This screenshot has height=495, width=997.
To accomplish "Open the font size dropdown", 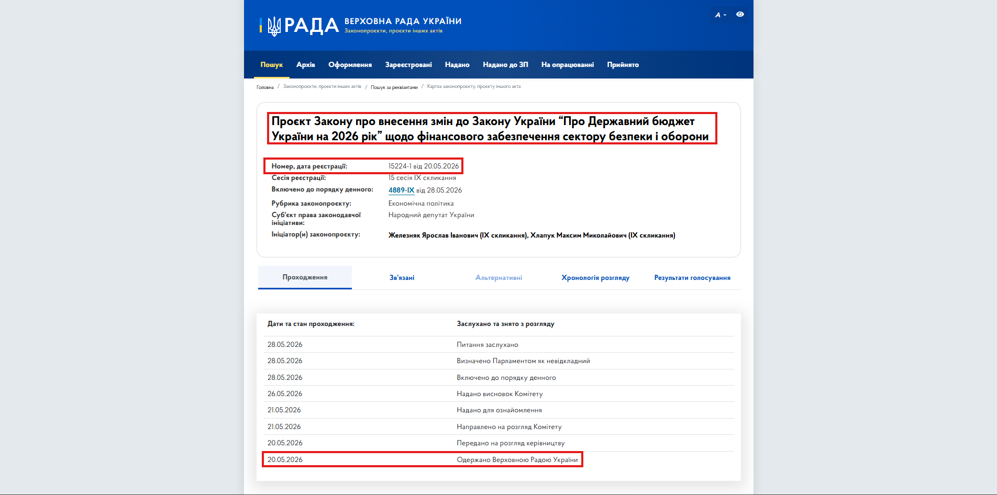I will click(721, 15).
